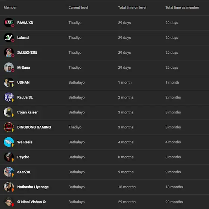
Task: Open eXerZoL's avatar image
Action: (x=9, y=172)
